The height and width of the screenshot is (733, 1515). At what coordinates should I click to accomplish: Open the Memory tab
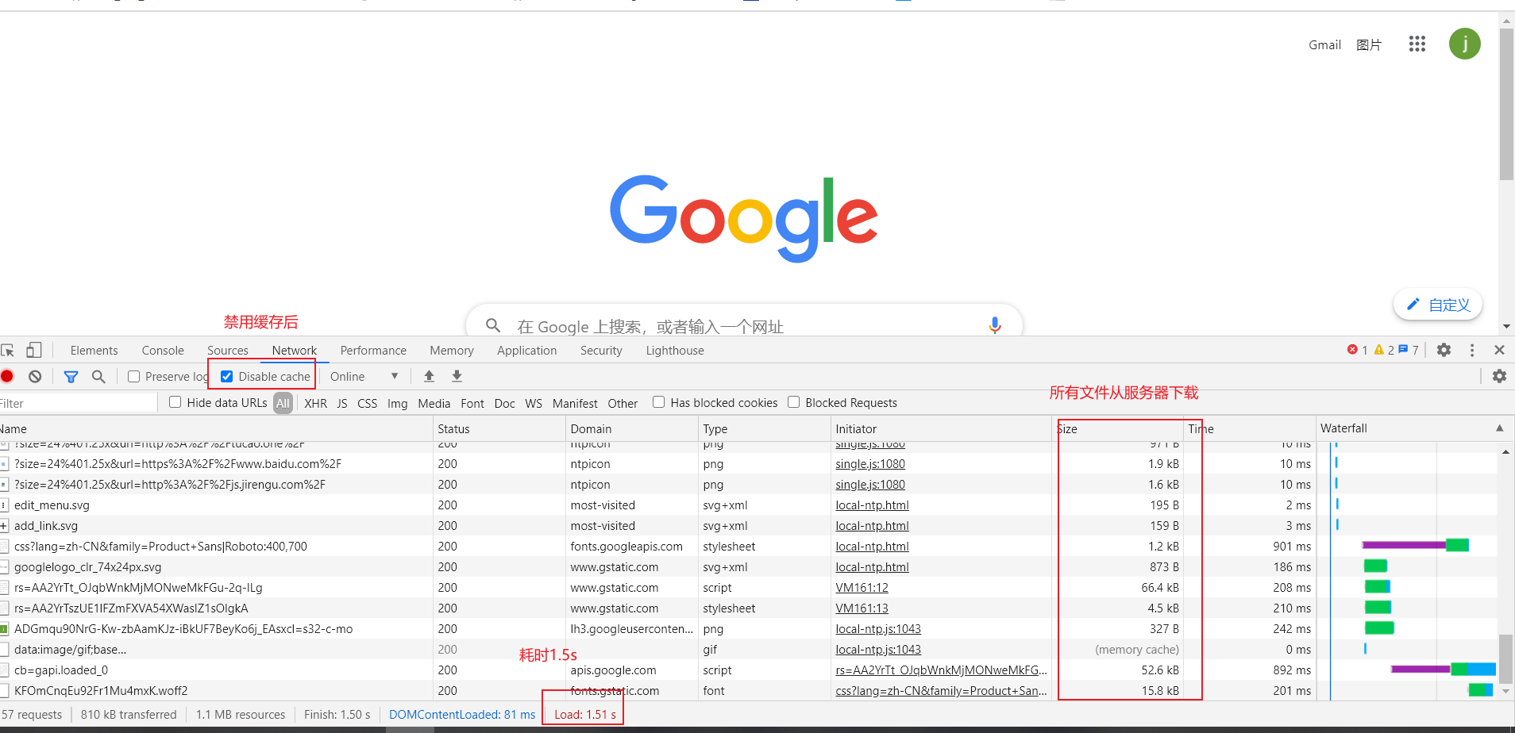(x=452, y=351)
